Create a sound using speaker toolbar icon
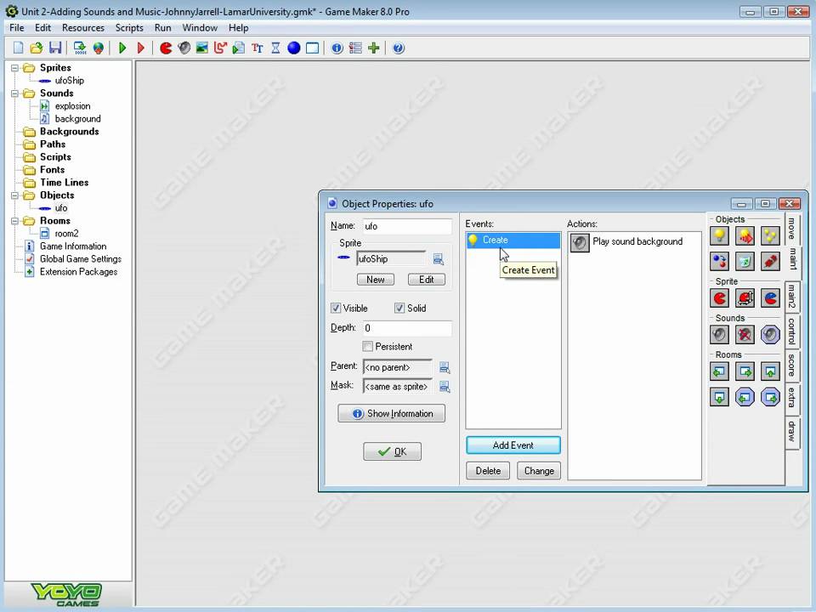Viewport: 816px width, 612px height. pos(184,48)
